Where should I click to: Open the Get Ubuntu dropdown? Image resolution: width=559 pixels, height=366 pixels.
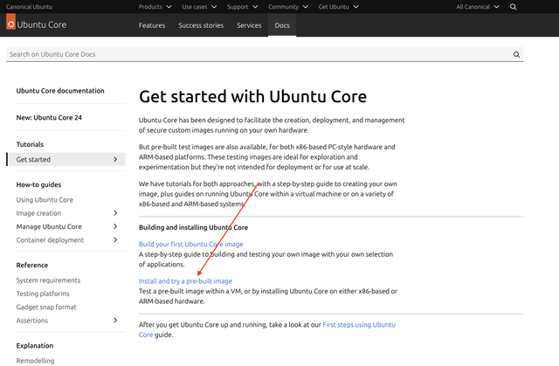coord(338,7)
